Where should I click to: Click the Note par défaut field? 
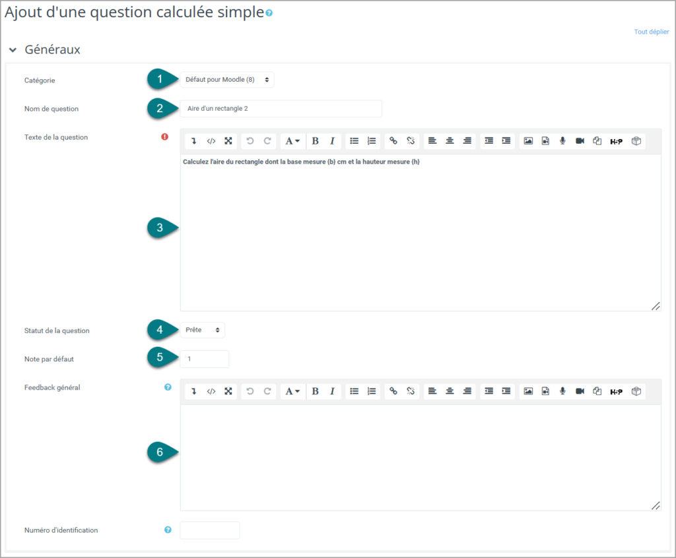click(x=205, y=359)
